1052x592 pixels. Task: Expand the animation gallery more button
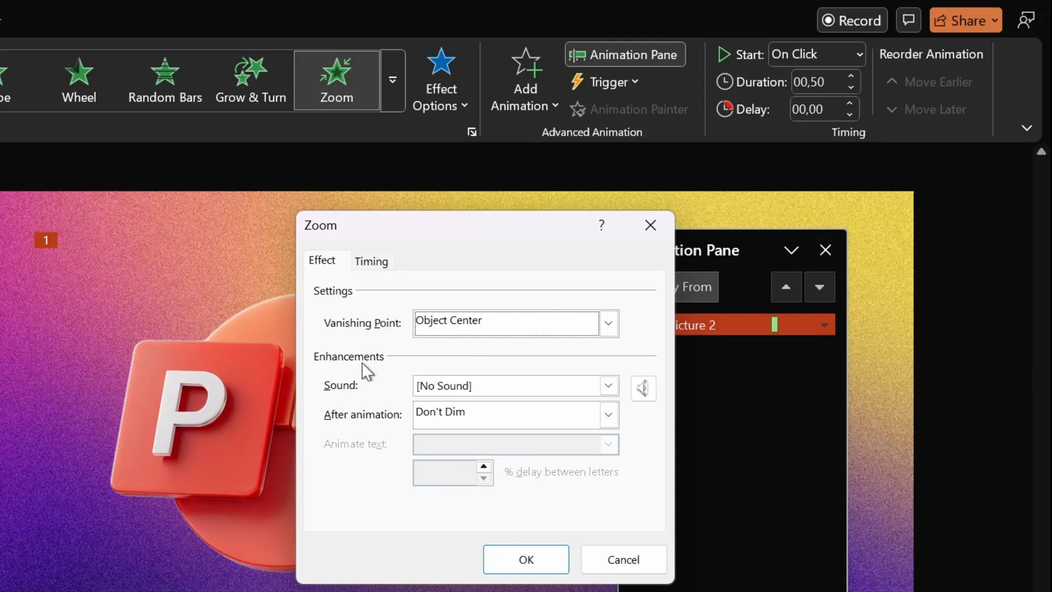393,80
